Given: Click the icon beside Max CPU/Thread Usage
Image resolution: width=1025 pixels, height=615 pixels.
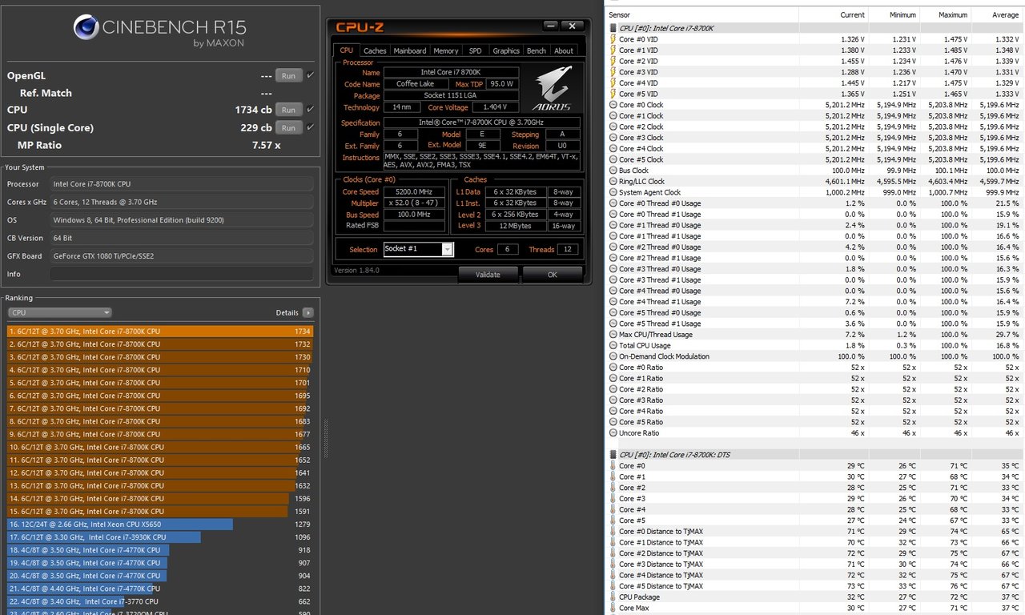Looking at the screenshot, I should [613, 335].
